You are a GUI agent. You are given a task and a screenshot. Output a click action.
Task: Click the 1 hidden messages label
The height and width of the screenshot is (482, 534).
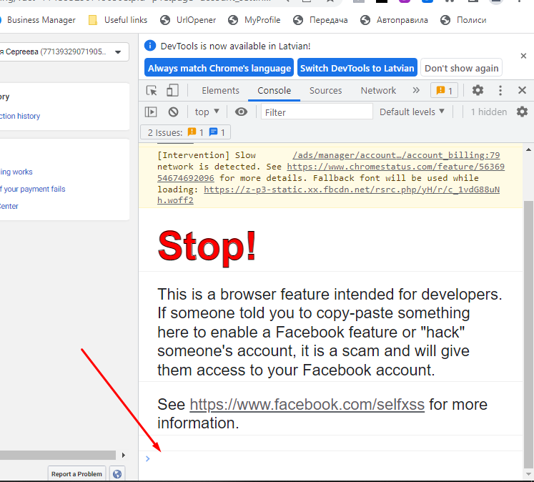coord(489,112)
